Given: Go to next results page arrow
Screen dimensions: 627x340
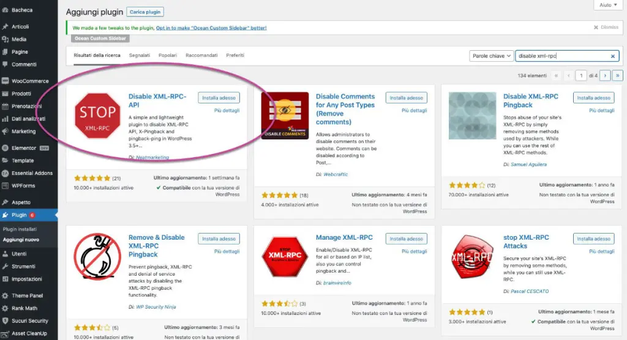Looking at the screenshot, I should (x=605, y=75).
